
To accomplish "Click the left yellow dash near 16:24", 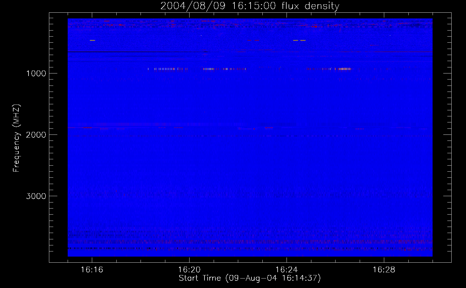I will tap(295, 40).
